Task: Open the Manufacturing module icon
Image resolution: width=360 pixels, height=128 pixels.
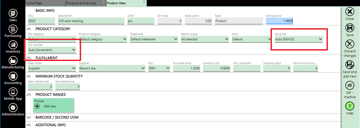Action: [x=13, y=60]
